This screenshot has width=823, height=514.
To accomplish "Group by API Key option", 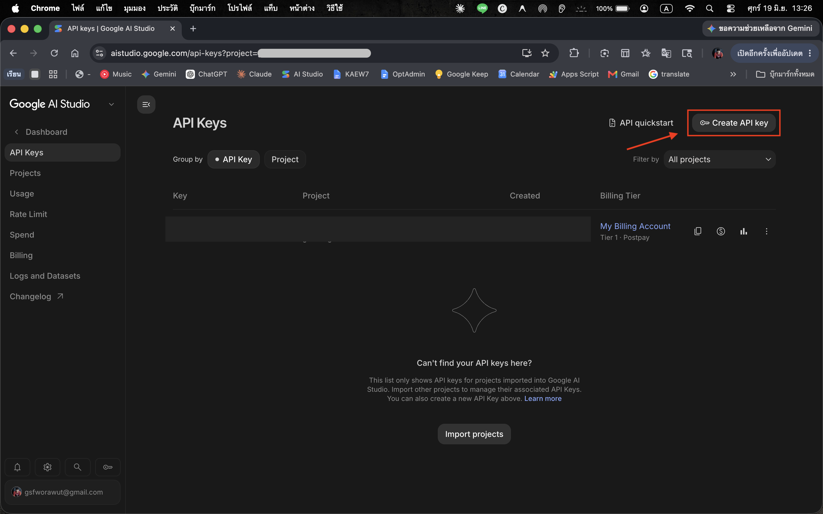I will pyautogui.click(x=234, y=159).
